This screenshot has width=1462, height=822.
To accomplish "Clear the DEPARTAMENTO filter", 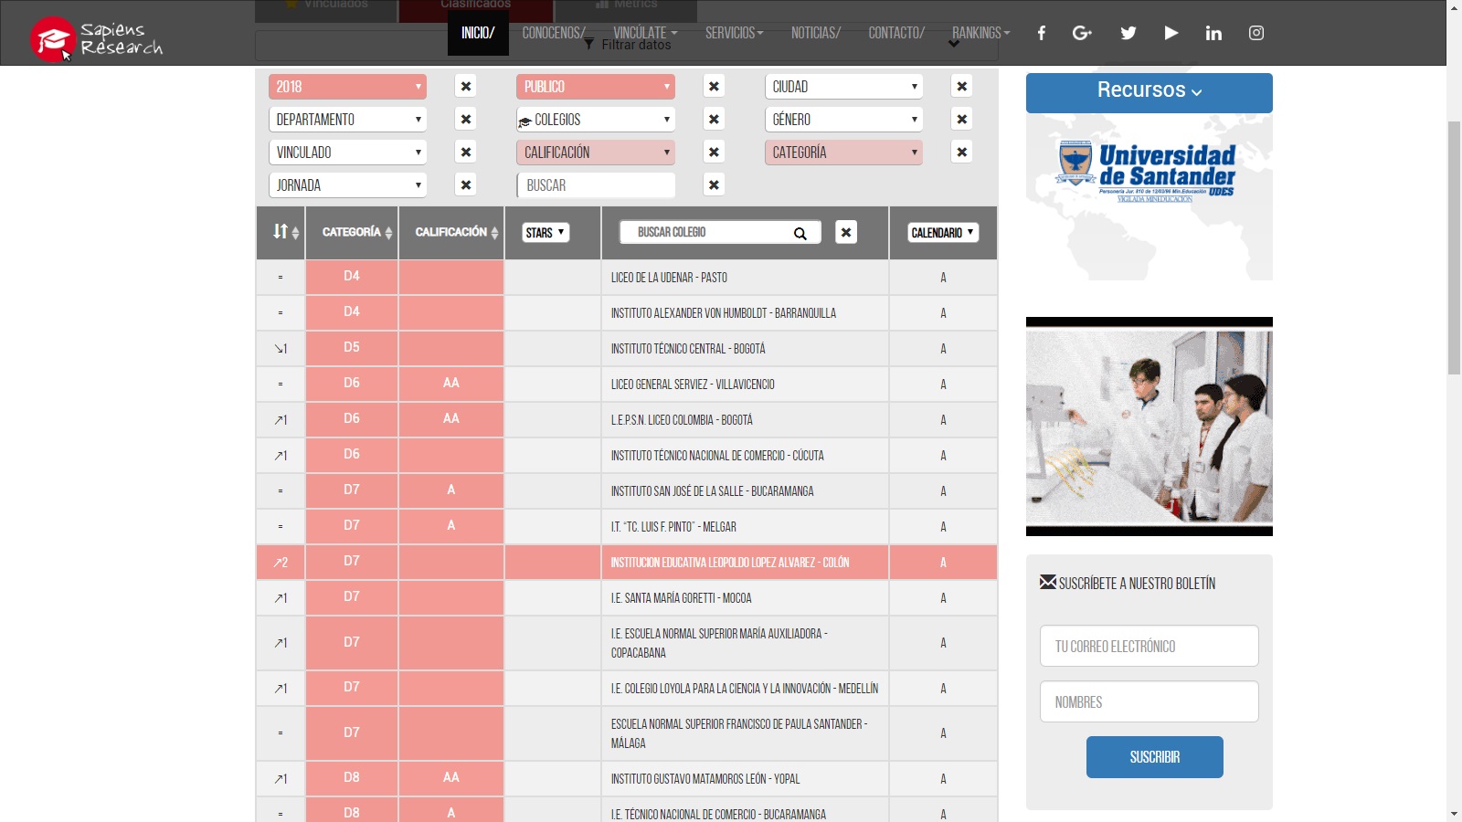I will [466, 120].
